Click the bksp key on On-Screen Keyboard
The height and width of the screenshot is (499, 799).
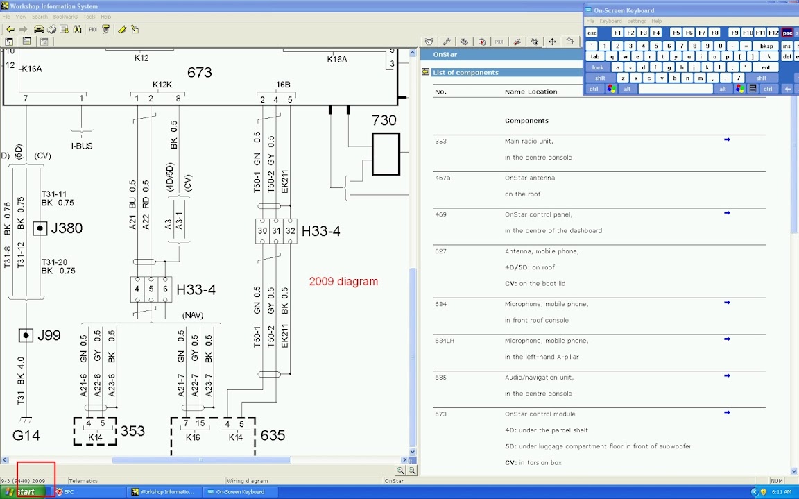766,46
